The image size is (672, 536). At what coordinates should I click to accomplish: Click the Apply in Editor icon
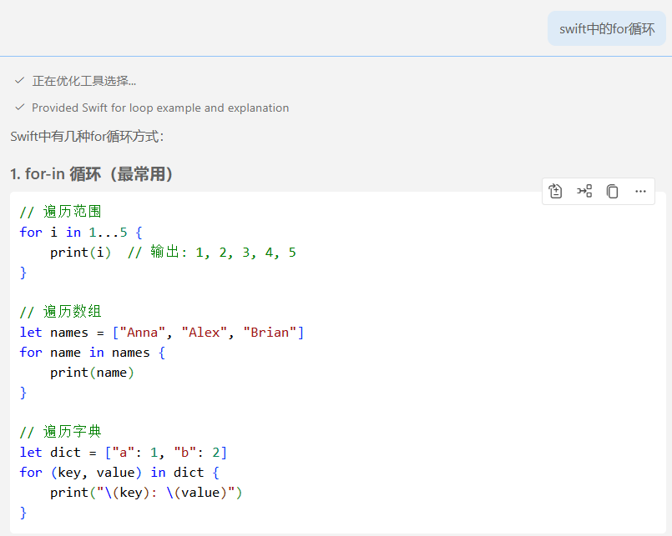click(x=556, y=191)
